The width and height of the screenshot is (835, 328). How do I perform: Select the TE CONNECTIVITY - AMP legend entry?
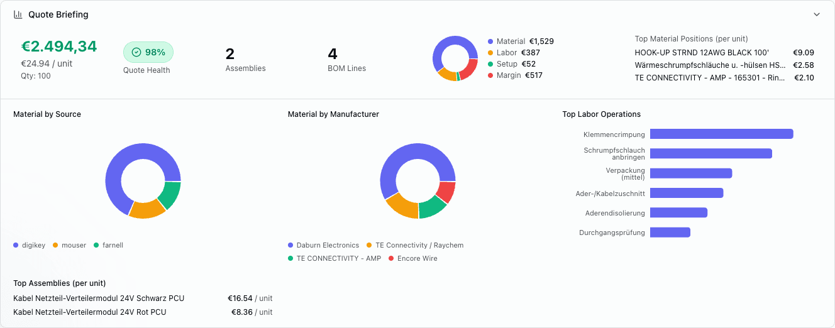335,258
